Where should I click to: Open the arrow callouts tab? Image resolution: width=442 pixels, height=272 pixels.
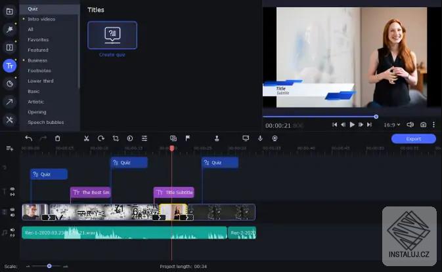[x=10, y=102]
